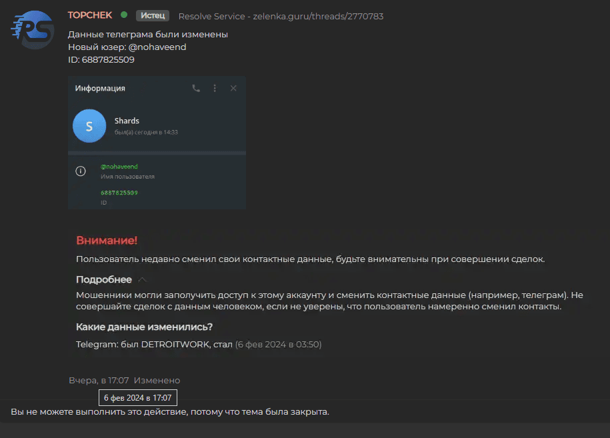Screen dimensions: 610x438
Task: Click the Информация panel title
Action: point(100,88)
